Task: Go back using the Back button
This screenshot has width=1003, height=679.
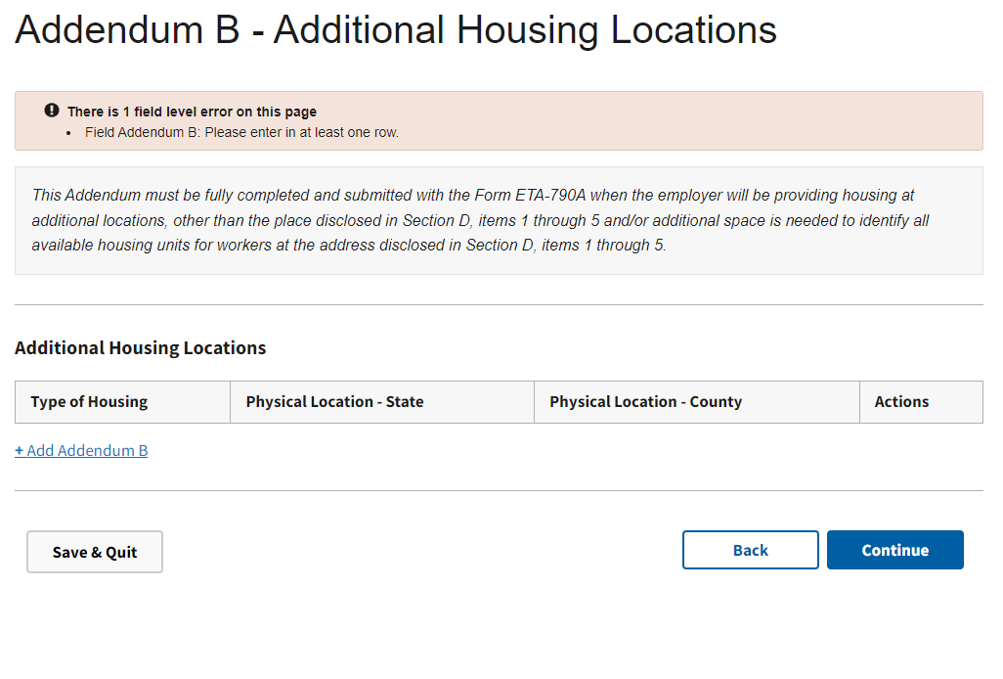Action: pyautogui.click(x=750, y=550)
